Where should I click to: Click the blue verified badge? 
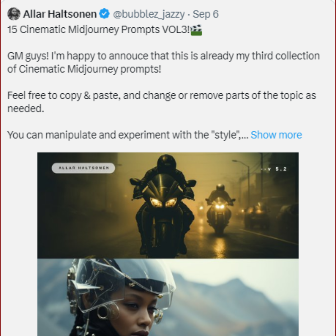104,14
